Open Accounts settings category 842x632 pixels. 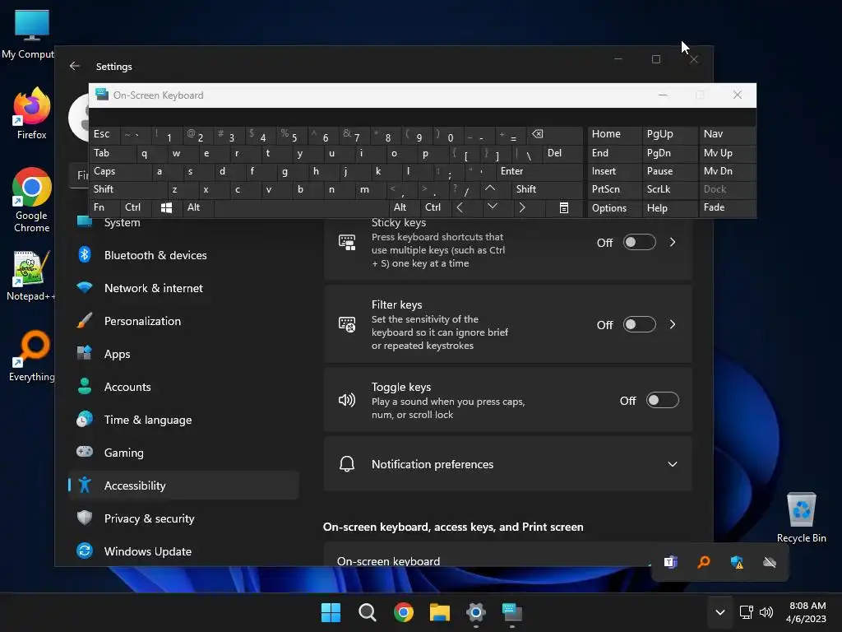click(x=183, y=387)
